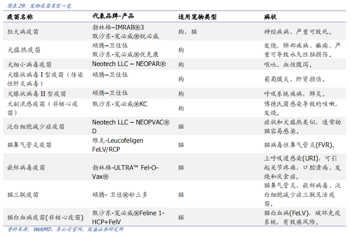Click the source note '资料来源: WebMD'
351x236 pixels.
click(x=30, y=230)
